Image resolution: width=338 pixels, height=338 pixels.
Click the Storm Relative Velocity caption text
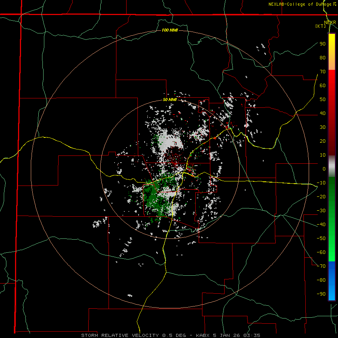pos(171,335)
